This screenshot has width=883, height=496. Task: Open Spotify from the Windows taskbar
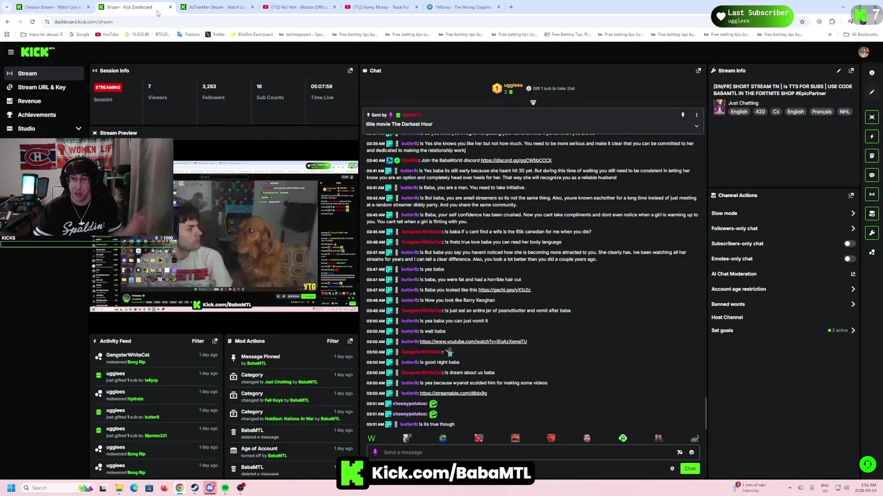tap(225, 488)
